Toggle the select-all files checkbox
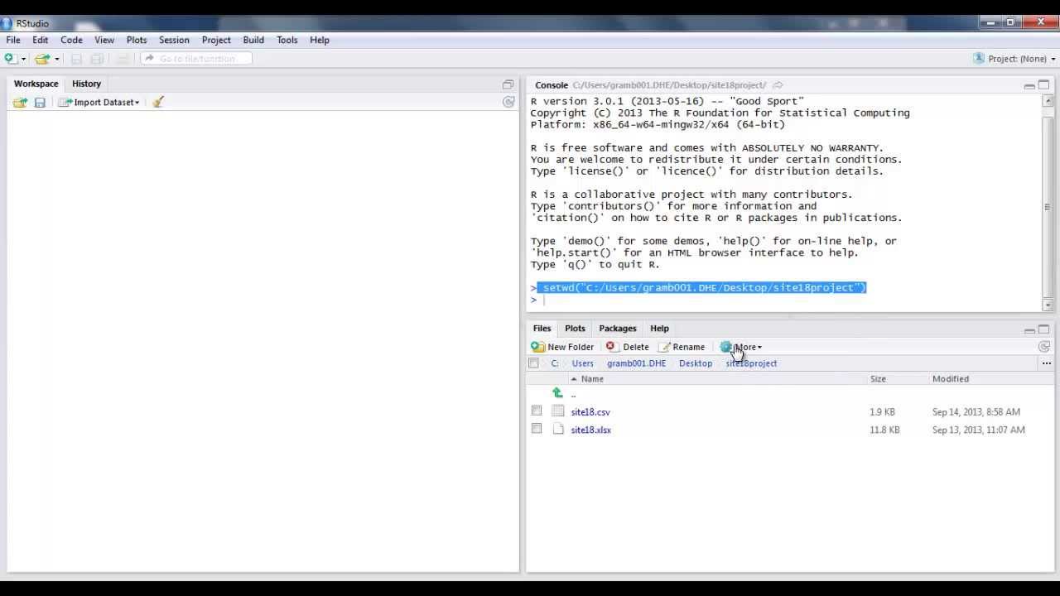Screen dimensions: 1060x596 click(x=534, y=363)
